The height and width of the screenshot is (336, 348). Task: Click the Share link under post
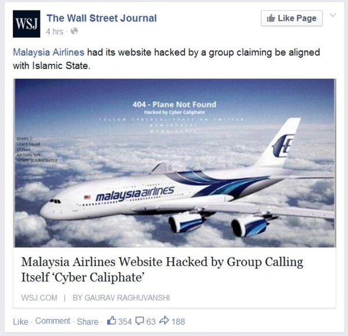click(88, 321)
